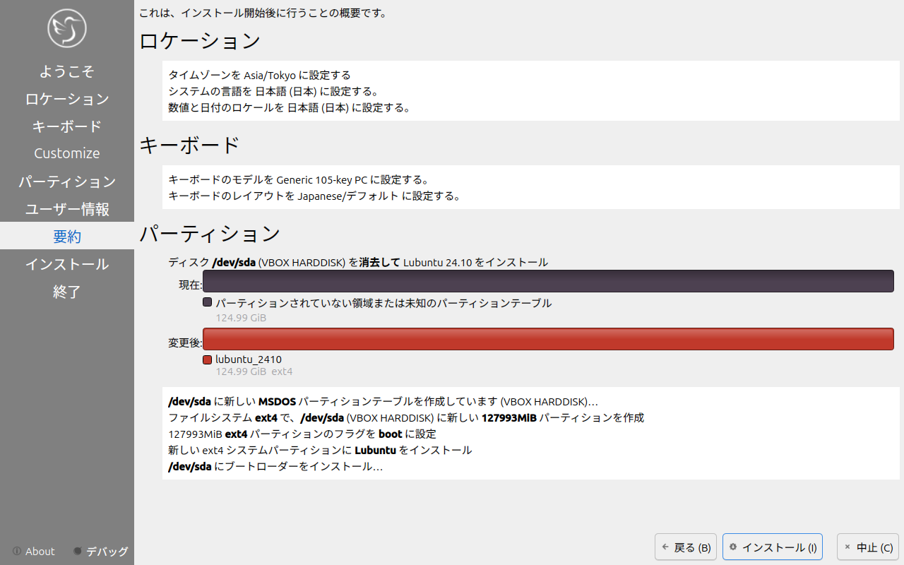This screenshot has height=565, width=904.
Task: Click the パーティションされていない領域 legend text
Action: click(x=383, y=303)
